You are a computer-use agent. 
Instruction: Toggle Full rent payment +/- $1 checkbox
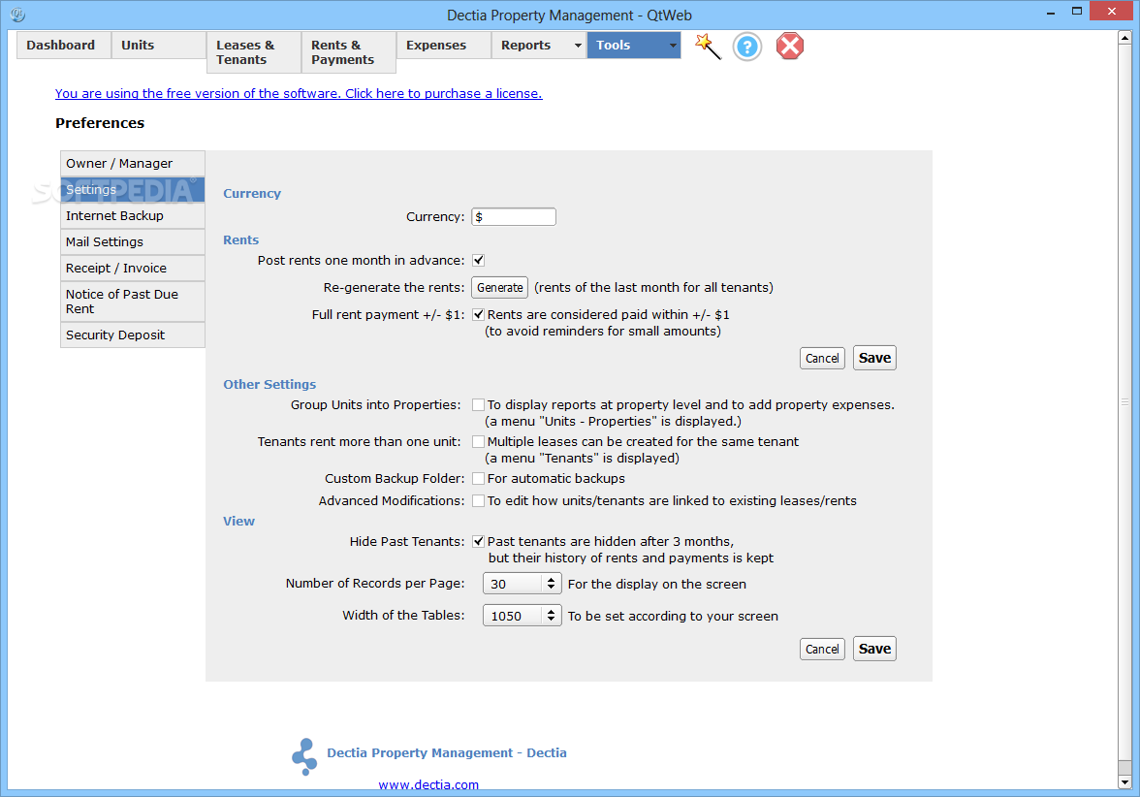(479, 315)
